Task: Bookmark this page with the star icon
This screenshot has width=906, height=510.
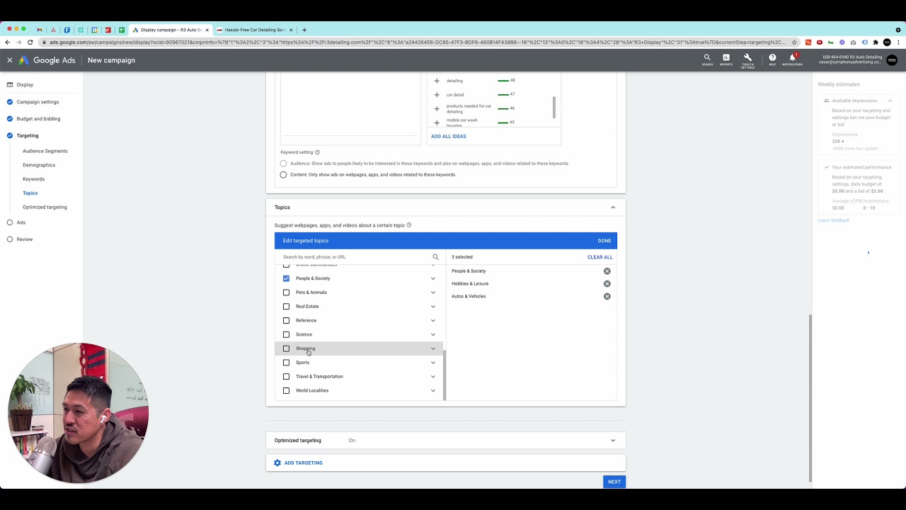Action: (x=794, y=42)
